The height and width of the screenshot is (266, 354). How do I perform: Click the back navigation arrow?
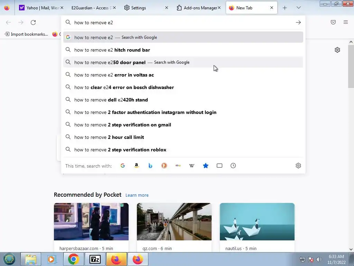(8, 23)
